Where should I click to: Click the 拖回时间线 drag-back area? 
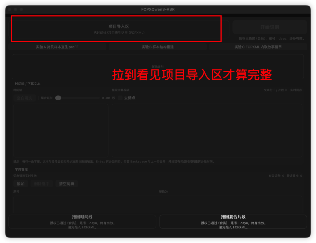[x=82, y=222]
